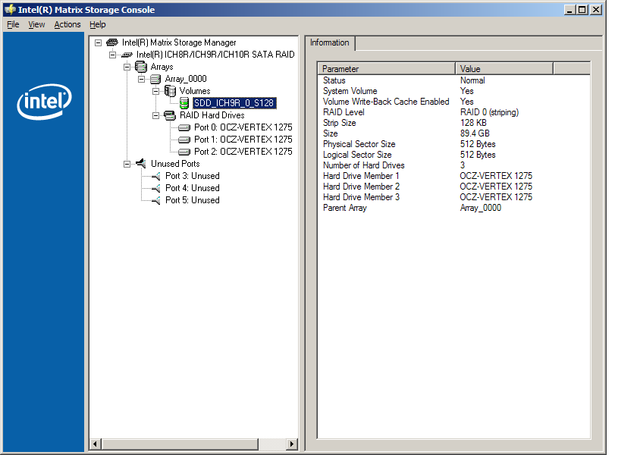This screenshot has height=455, width=637.
Task: Click the tree horizontal scrollbar thumb
Action: (180, 444)
